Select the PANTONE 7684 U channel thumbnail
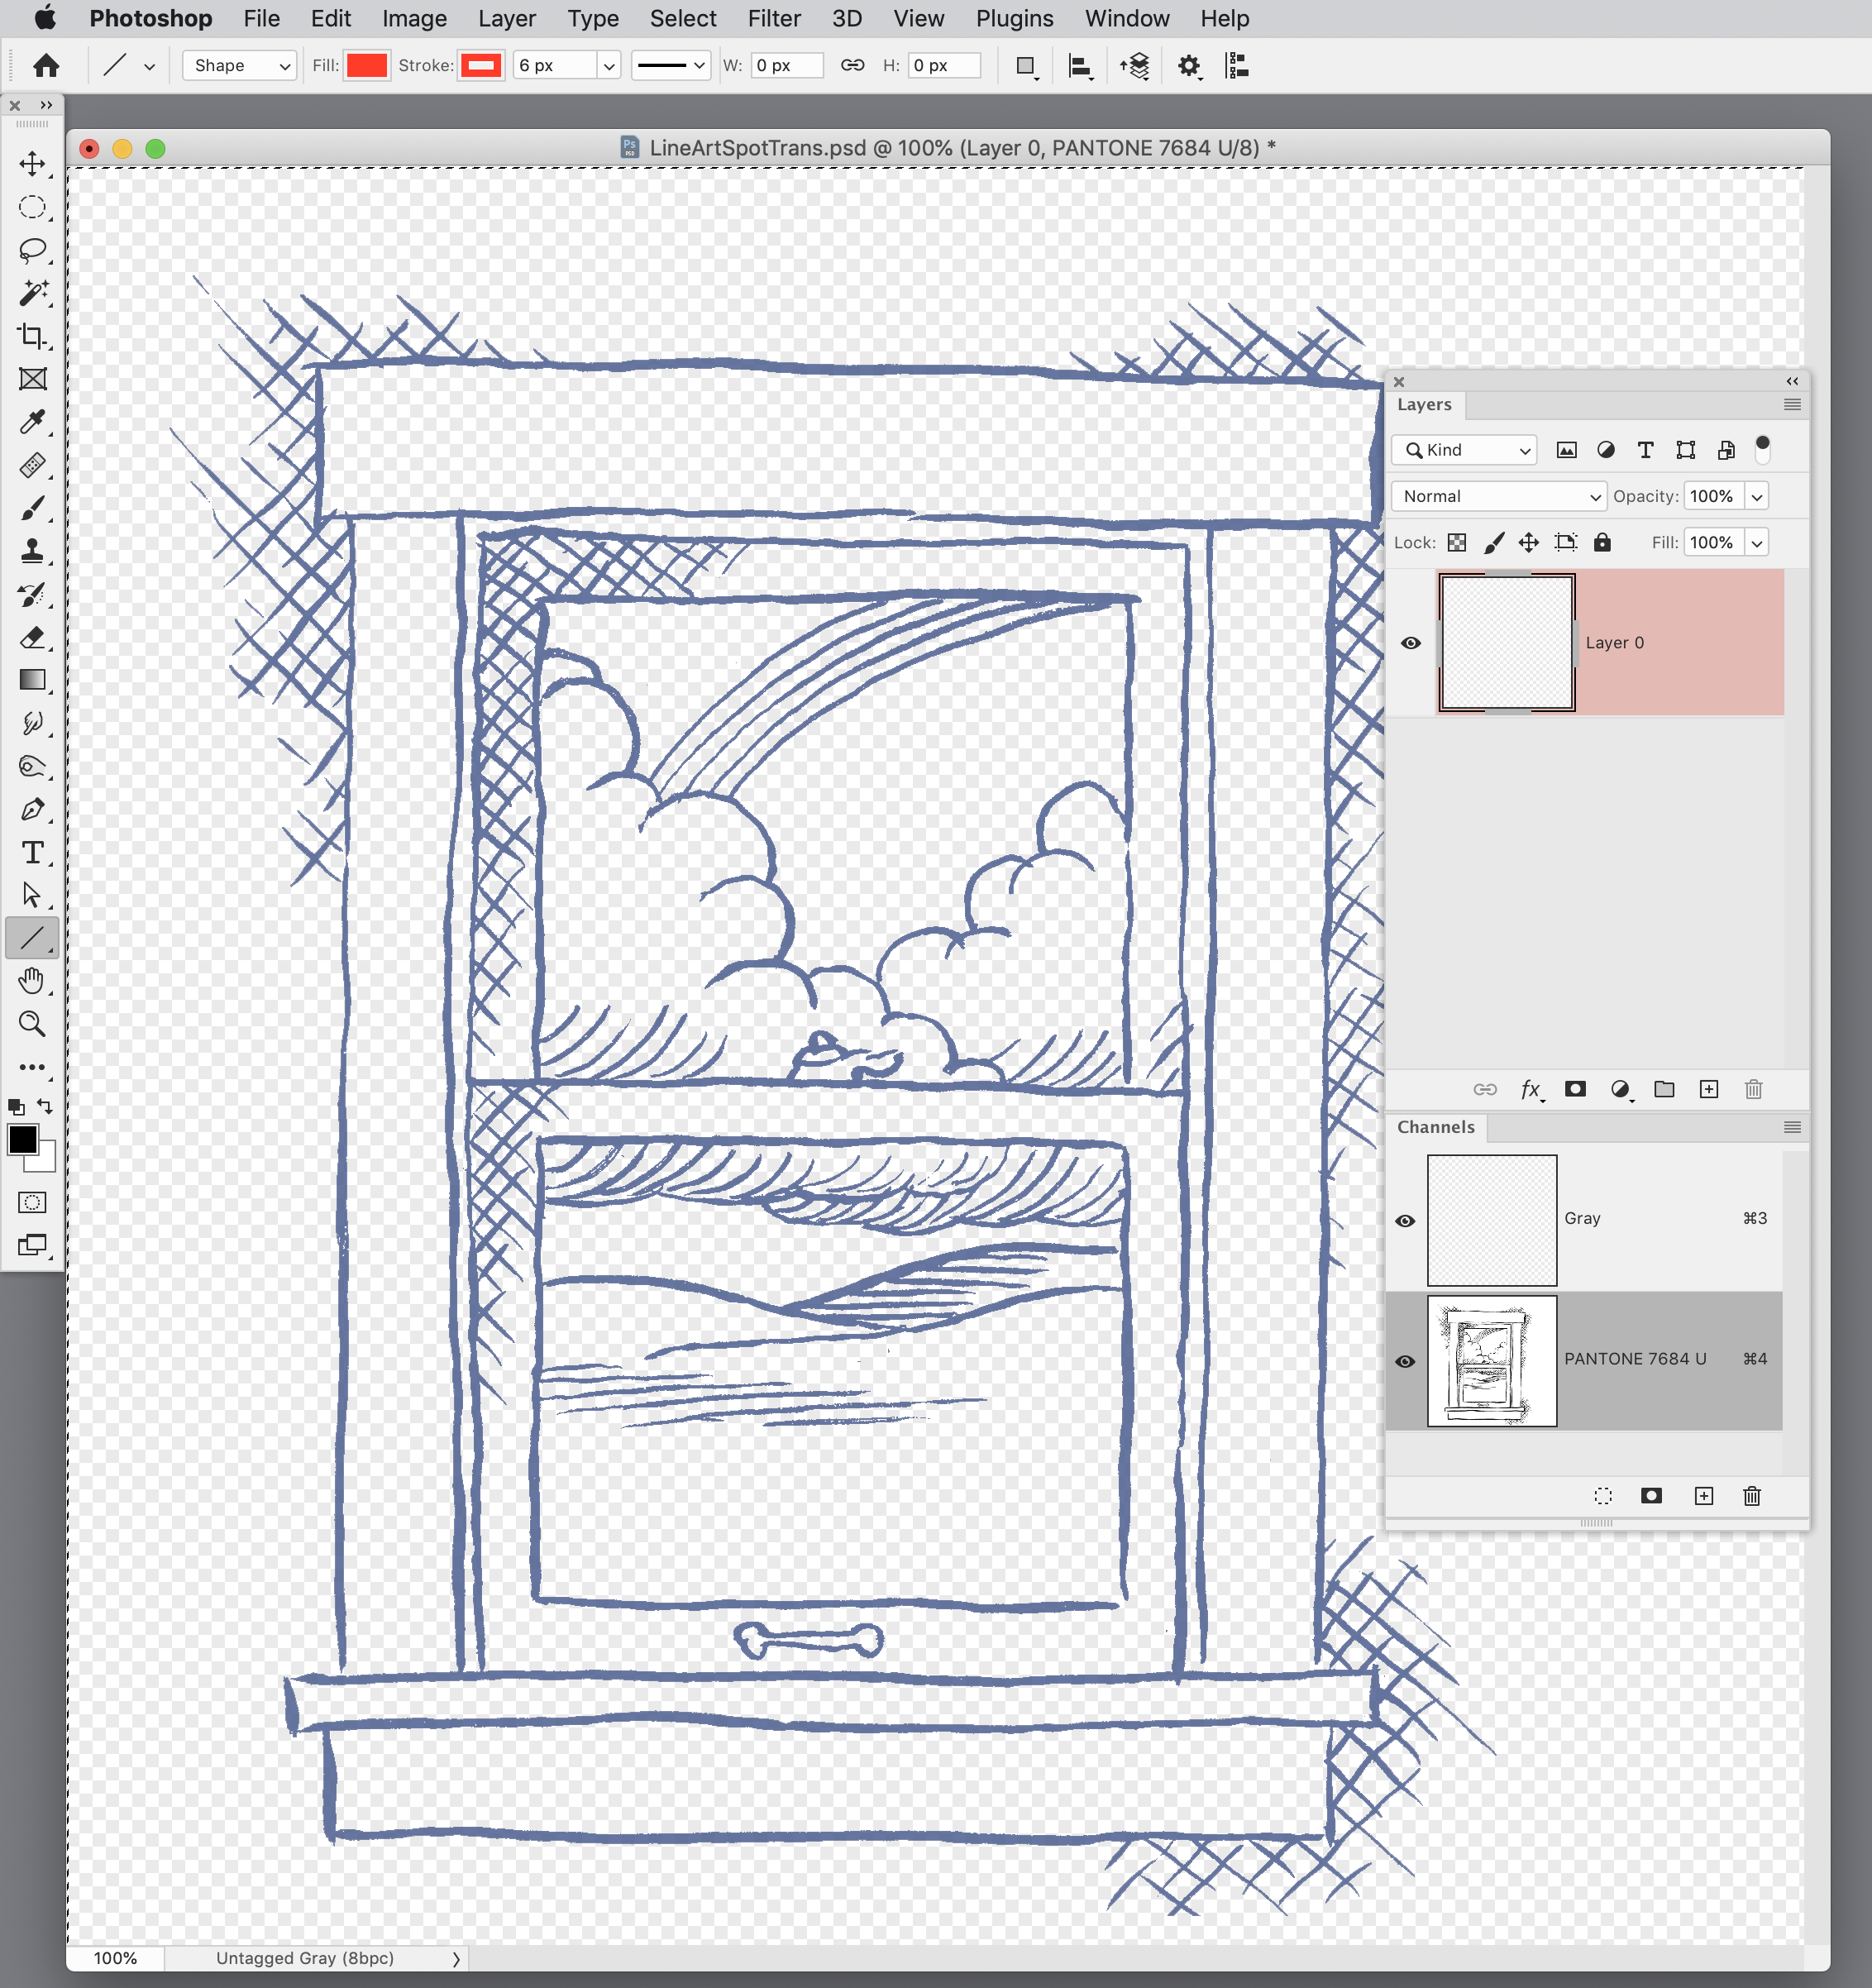Viewport: 1872px width, 1988px height. coord(1492,1362)
